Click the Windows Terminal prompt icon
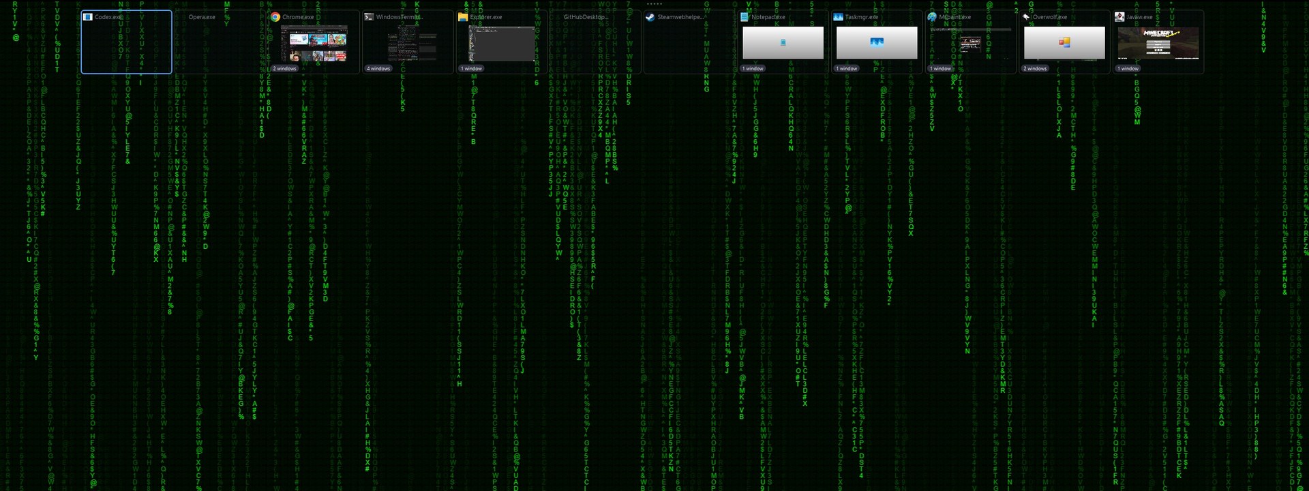 tap(369, 17)
